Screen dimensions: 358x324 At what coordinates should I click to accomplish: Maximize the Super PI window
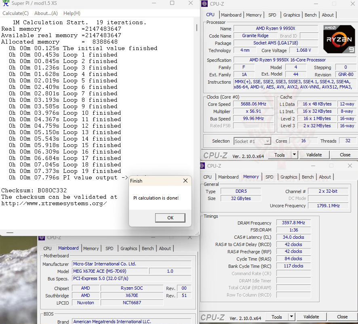(172, 3)
